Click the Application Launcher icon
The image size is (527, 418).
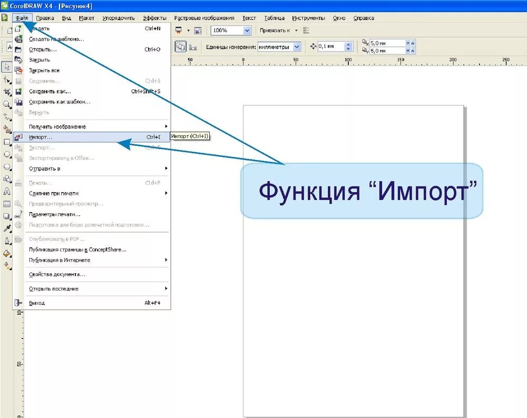(x=179, y=30)
